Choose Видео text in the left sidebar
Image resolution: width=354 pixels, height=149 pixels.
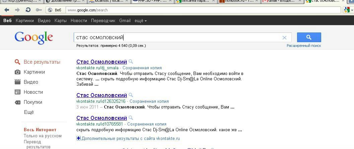(x=31, y=82)
